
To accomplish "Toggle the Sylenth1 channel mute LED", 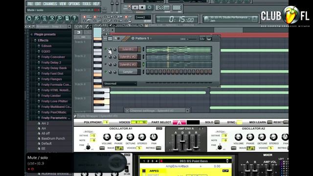I will (x=106, y=49).
